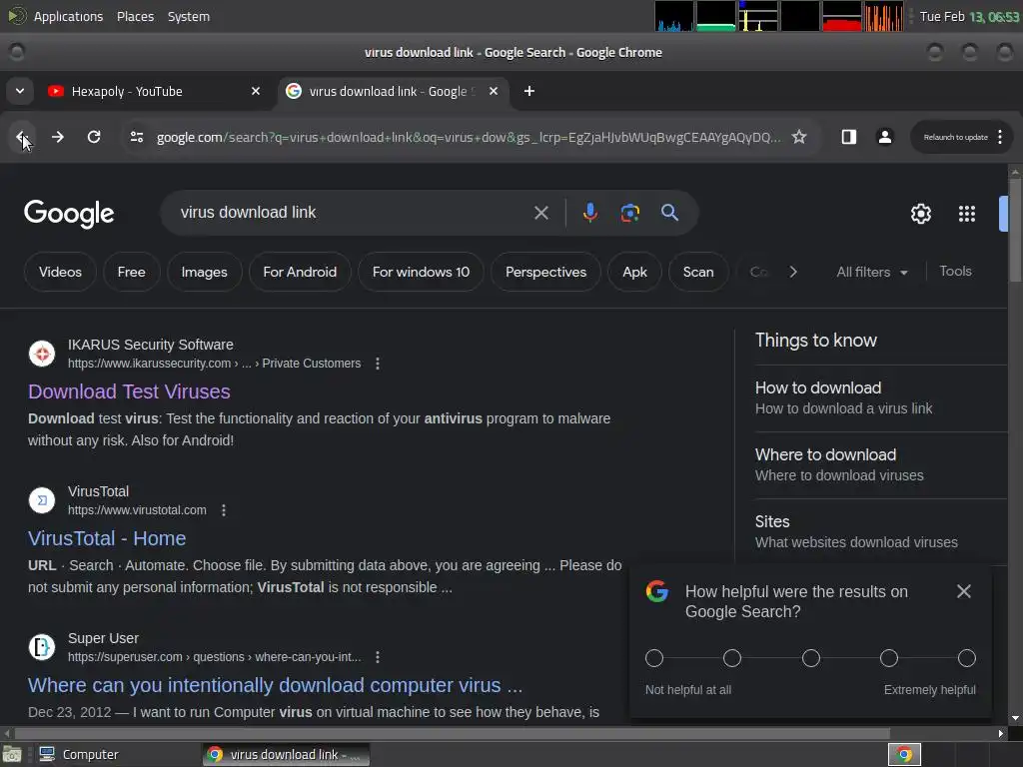Screen dimensions: 1023x767
Task: Select the Images filter chip
Action: click(x=204, y=272)
